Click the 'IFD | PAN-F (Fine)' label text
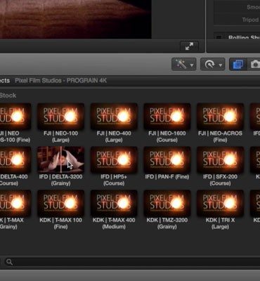 pos(167,176)
